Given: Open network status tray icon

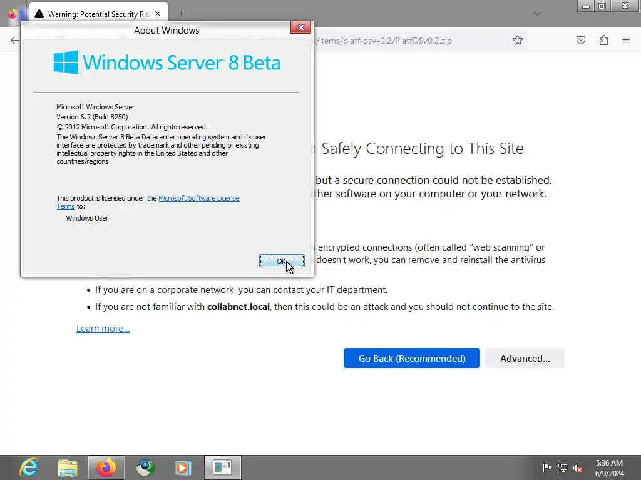Looking at the screenshot, I should click(563, 467).
